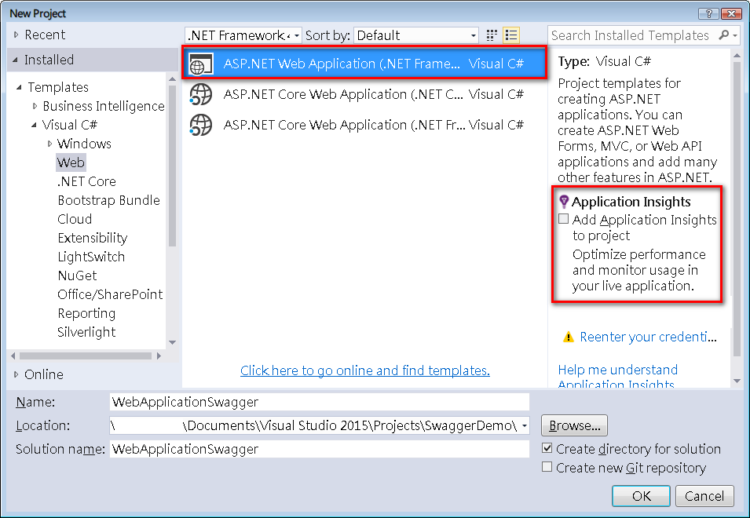Click the details pane vertical scrollbar thumb

pos(737,208)
